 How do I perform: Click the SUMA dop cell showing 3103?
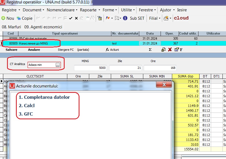pyautogui.click(x=186, y=144)
